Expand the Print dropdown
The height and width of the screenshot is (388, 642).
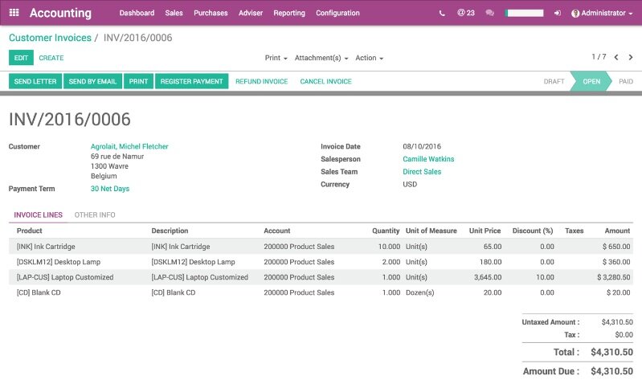click(276, 58)
